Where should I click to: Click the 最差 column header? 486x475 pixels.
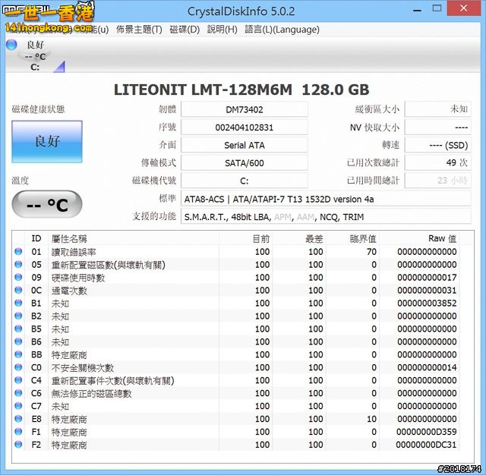[314, 238]
